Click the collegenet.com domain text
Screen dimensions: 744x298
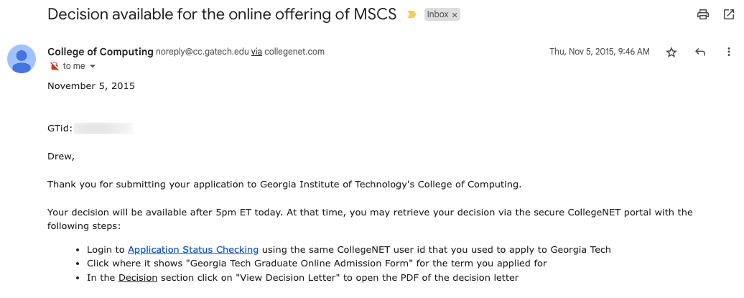coord(294,52)
